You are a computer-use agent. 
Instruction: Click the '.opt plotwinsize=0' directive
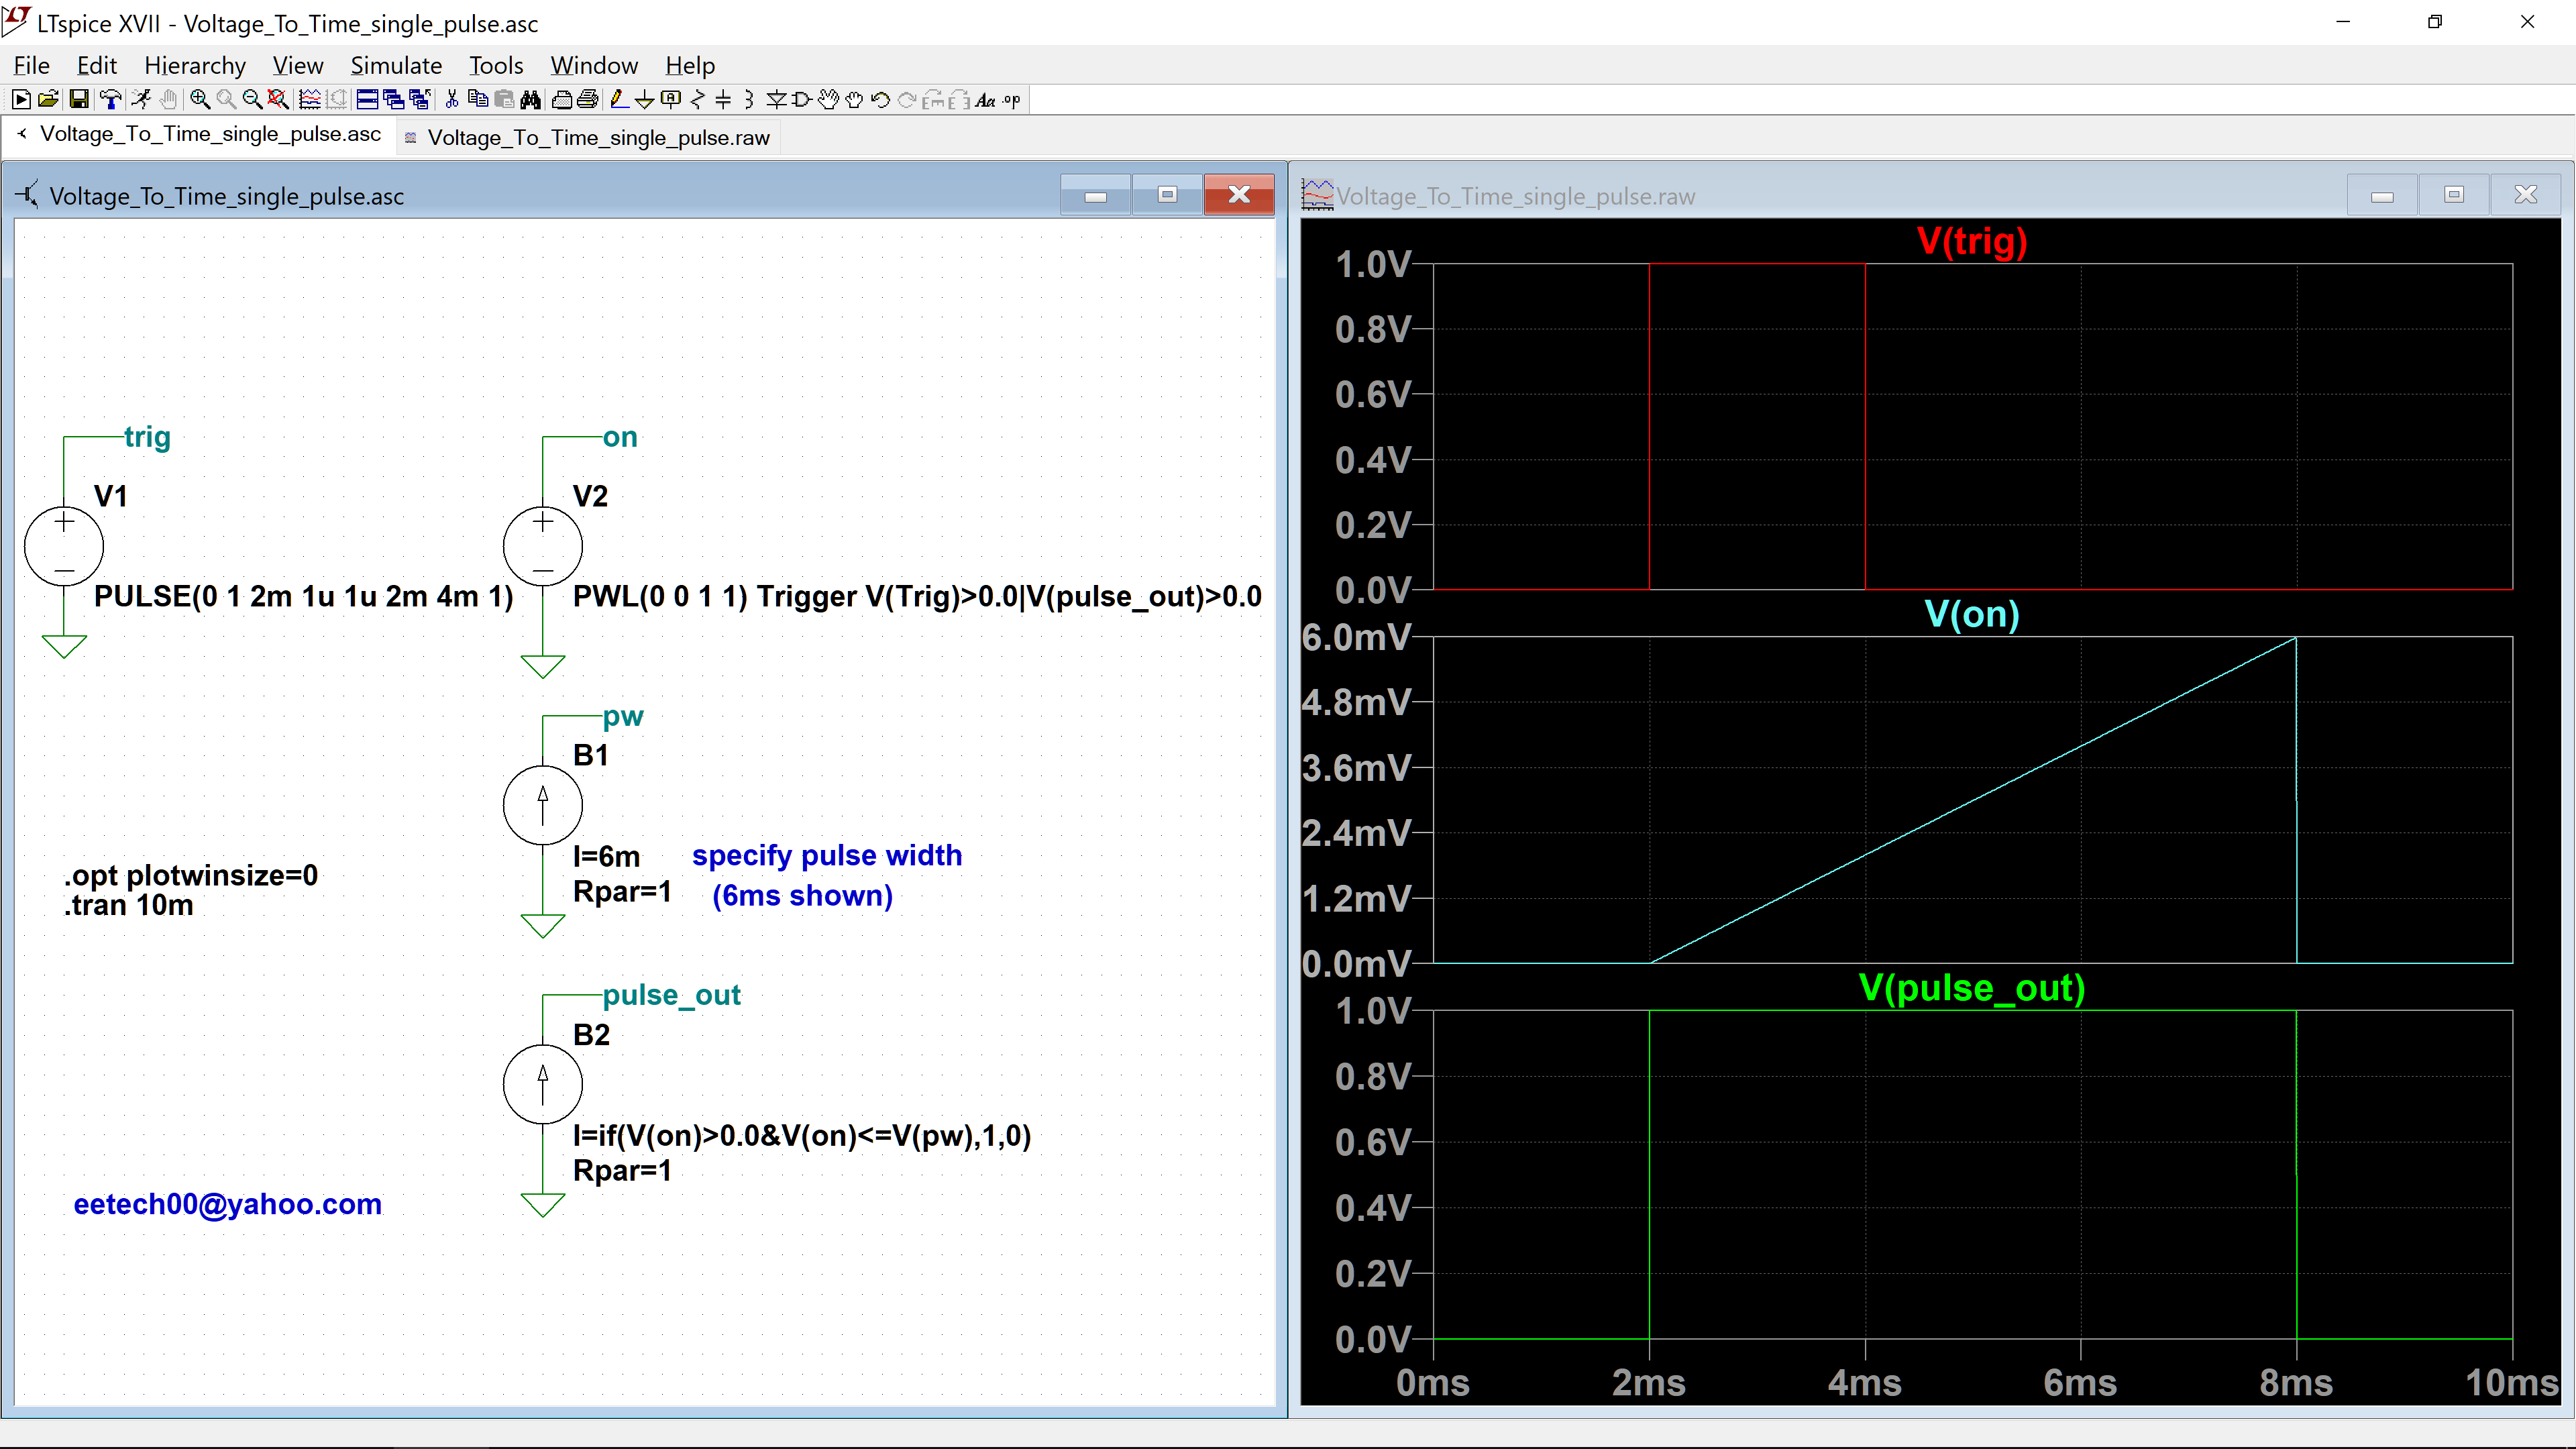pyautogui.click(x=191, y=875)
